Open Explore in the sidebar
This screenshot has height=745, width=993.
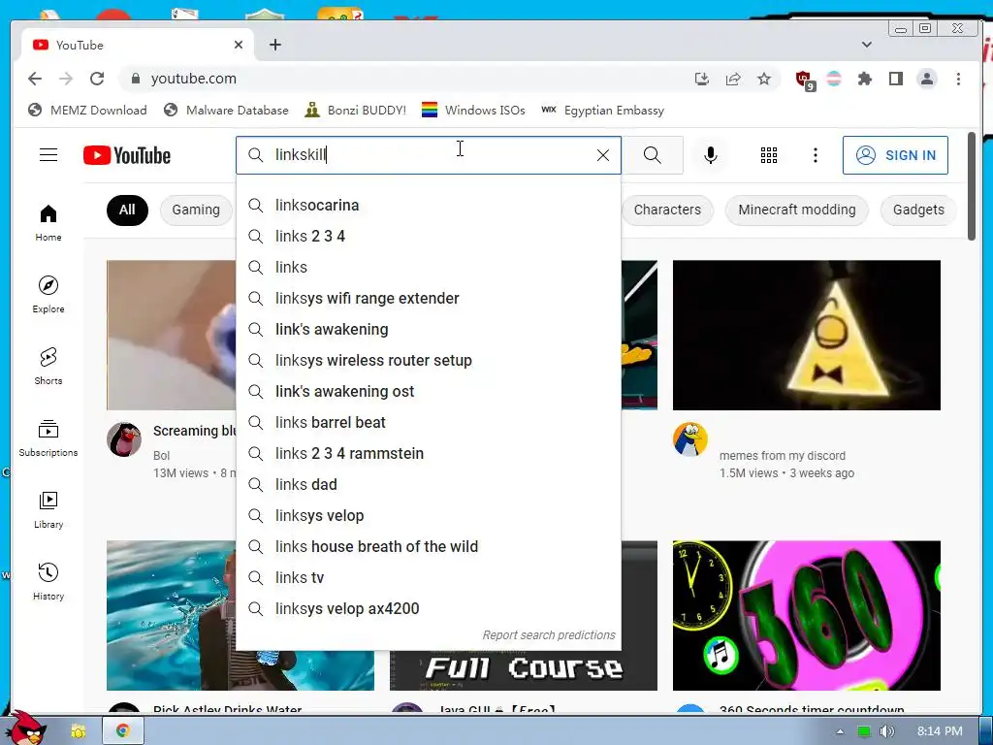48,295
